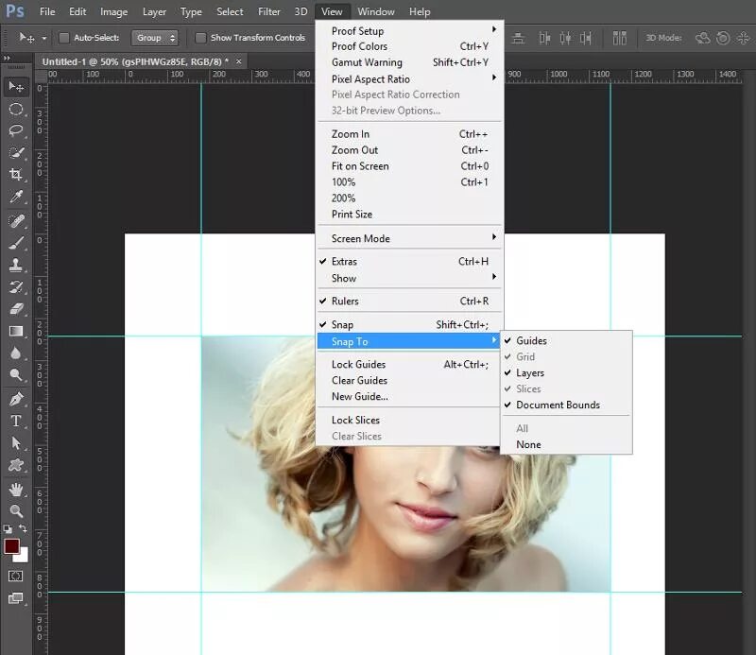Screen dimensions: 756x655
Task: Expand the Proof Setup submenu
Action: click(x=410, y=31)
